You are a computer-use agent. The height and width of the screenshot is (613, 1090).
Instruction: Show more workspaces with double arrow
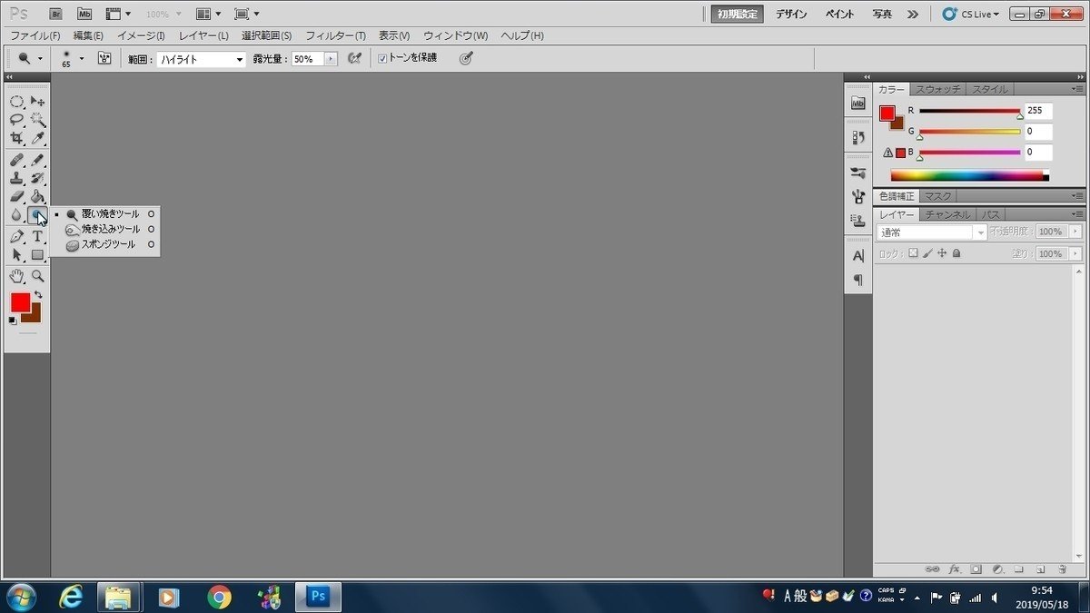pyautogui.click(x=913, y=14)
